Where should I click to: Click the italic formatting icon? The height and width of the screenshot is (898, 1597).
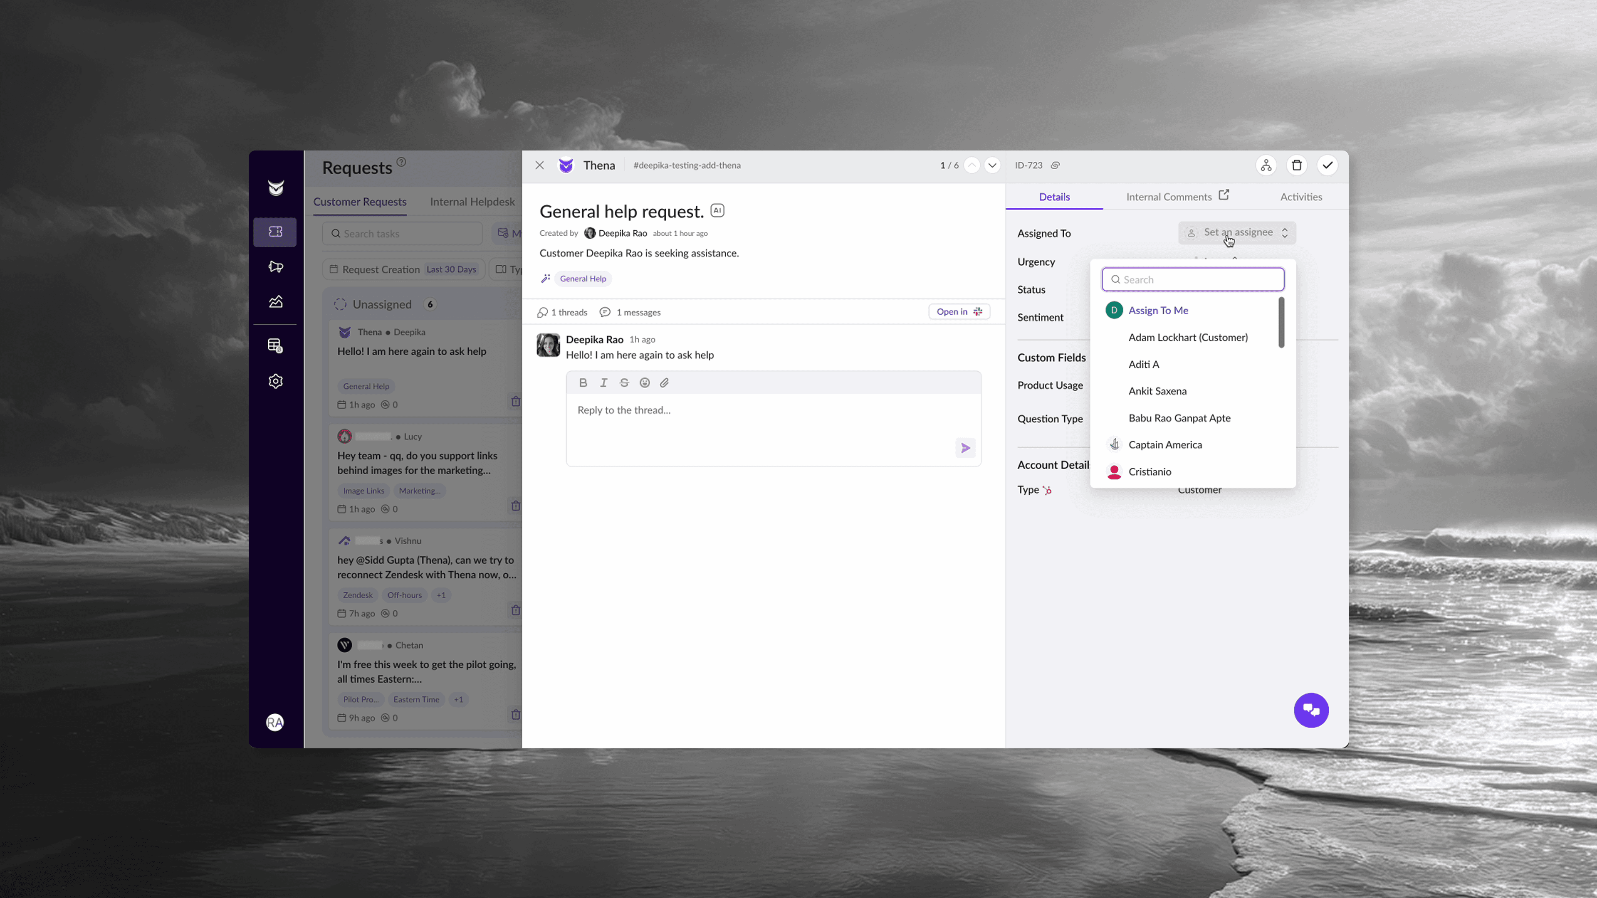603,382
